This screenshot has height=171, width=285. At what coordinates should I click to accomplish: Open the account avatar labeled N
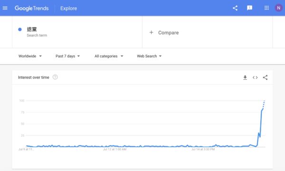click(x=278, y=8)
